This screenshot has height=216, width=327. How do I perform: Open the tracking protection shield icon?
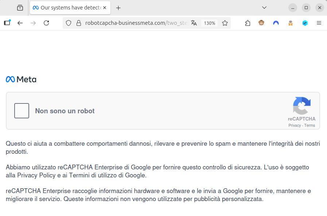pos(69,23)
